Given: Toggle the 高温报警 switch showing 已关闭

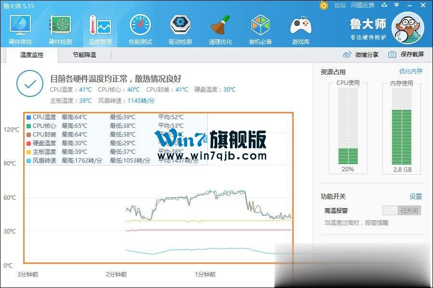Looking at the screenshot, I should tap(402, 210).
